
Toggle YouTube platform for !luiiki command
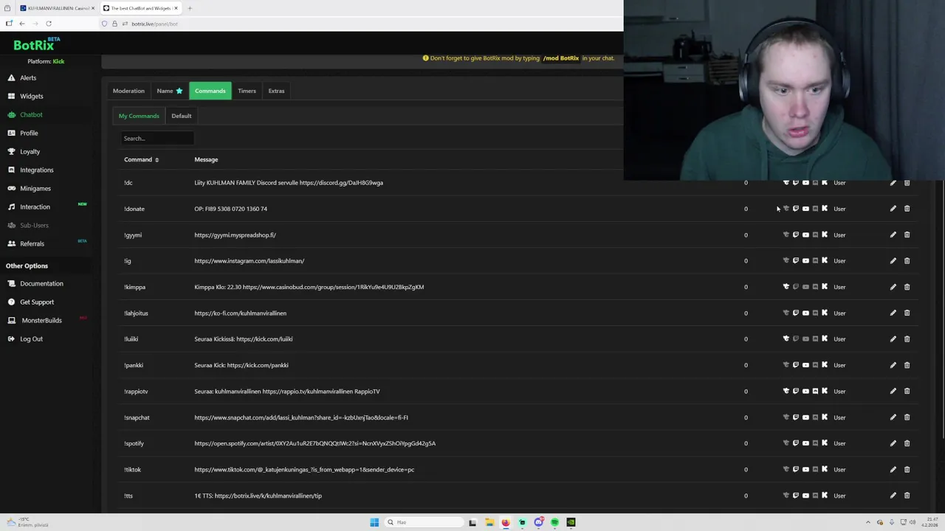(x=805, y=339)
